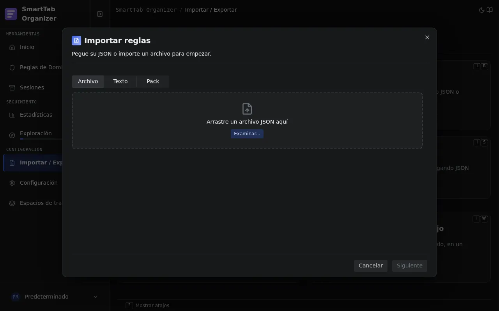Switch to the Archivo tab
This screenshot has width=499, height=311.
tap(88, 81)
